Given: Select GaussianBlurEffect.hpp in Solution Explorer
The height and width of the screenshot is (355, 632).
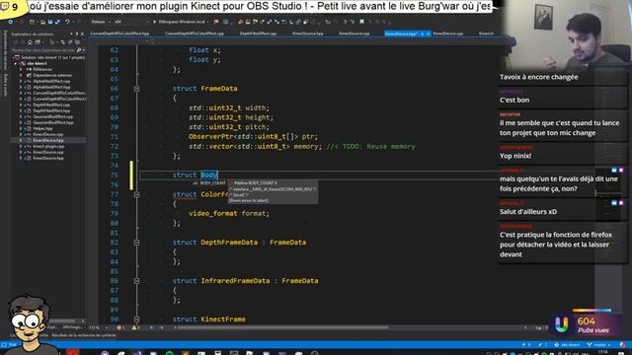Looking at the screenshot, I should (x=53, y=122).
